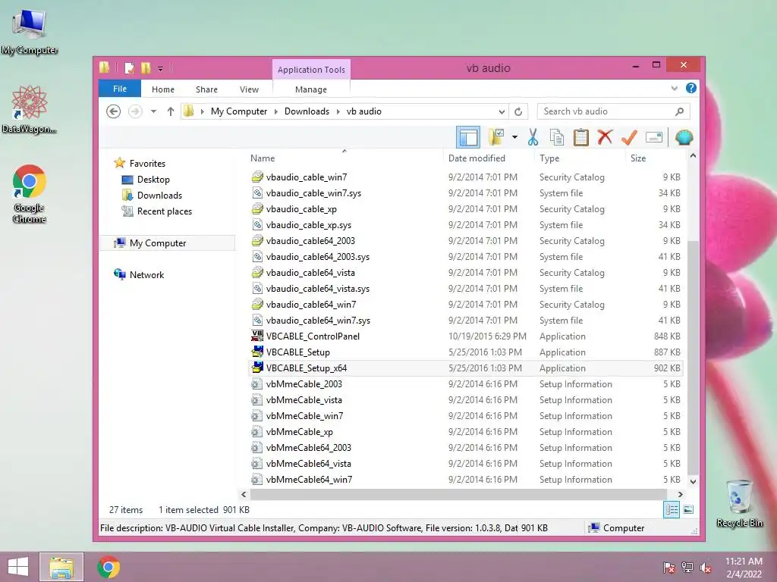
Task: Click the Back navigation arrow
Action: pos(114,111)
